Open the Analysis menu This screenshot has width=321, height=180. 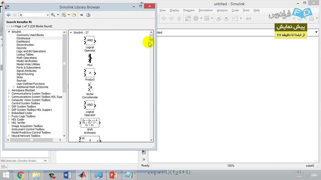222,10
